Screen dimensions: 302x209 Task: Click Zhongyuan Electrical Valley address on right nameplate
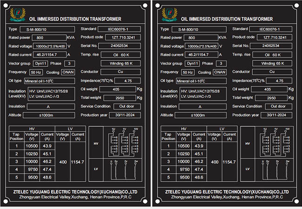[x=227, y=197]
